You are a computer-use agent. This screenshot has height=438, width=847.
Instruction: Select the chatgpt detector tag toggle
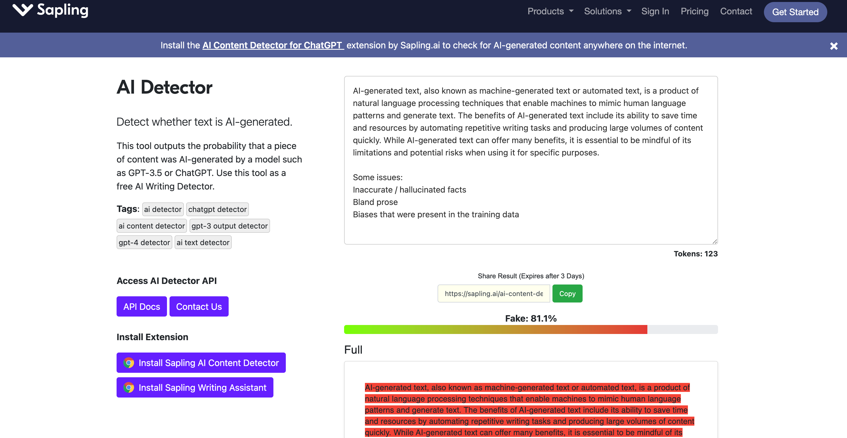pos(218,209)
